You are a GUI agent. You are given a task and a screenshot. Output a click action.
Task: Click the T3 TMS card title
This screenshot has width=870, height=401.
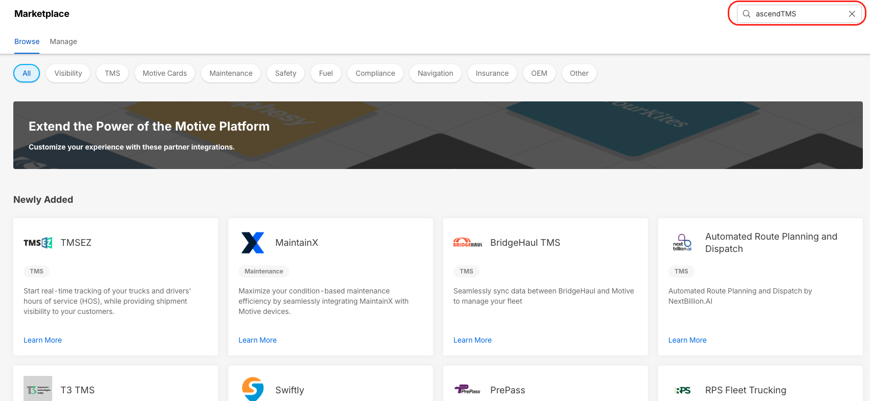coord(77,390)
